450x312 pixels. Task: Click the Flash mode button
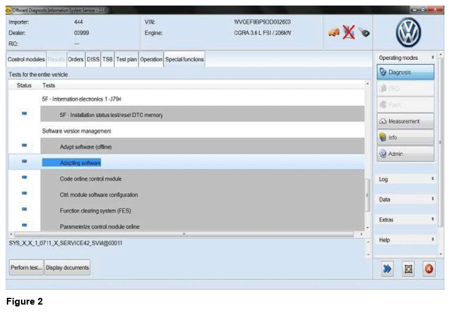click(x=406, y=105)
